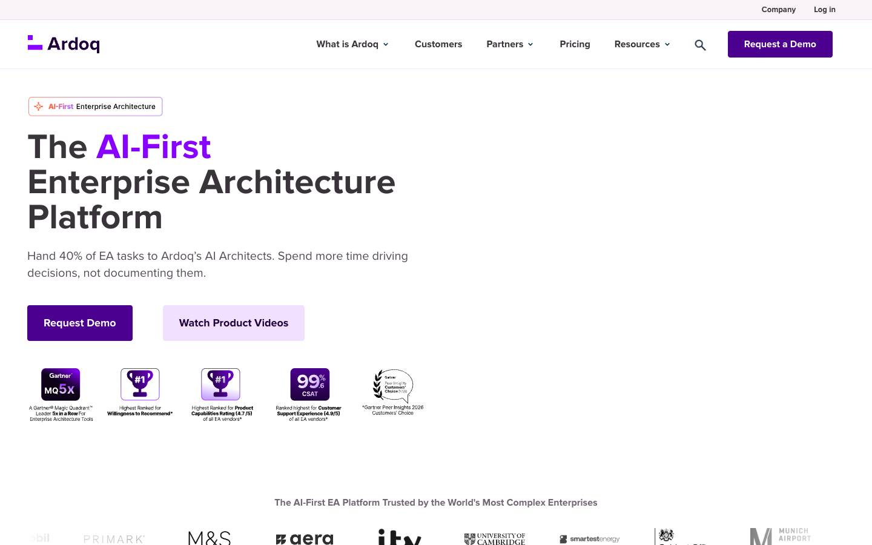Click the "Product Capabilities Rating (4.7/5)" caption
Screen dimensions: 872x545
222,414
